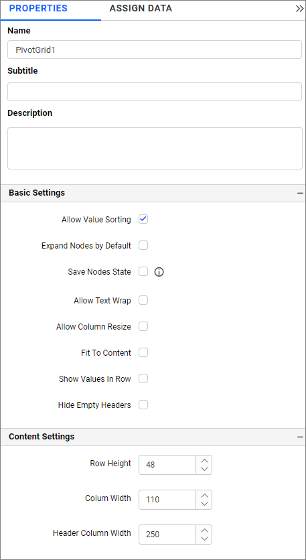Uncheck Allow Value Sorting checkbox

143,219
